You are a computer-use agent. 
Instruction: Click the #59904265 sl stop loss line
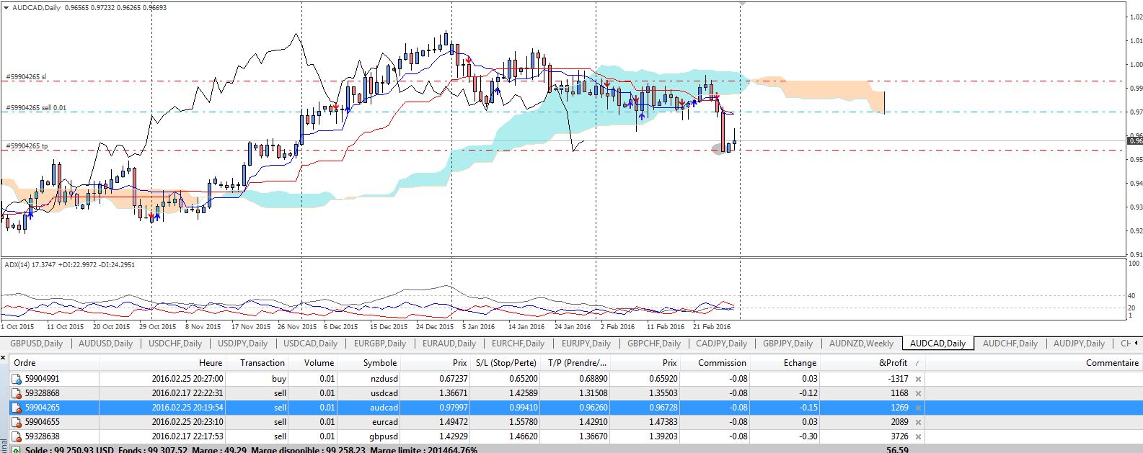coord(216,81)
